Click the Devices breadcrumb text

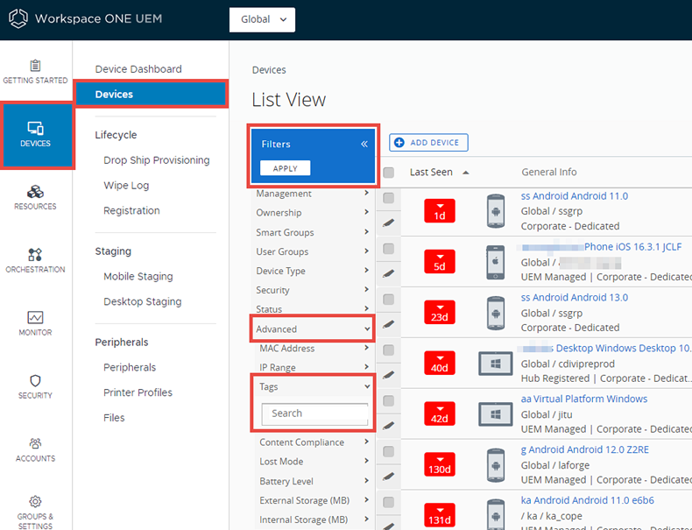269,70
